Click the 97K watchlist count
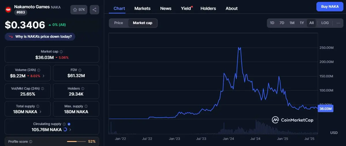Viewport: 346px width, 146px height. (82, 10)
